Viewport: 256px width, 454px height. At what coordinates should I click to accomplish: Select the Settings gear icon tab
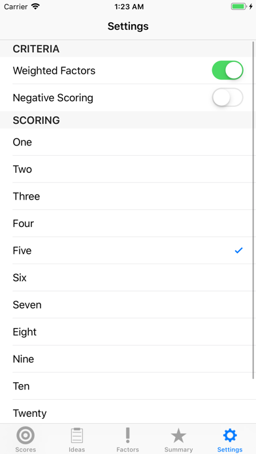pos(230,440)
